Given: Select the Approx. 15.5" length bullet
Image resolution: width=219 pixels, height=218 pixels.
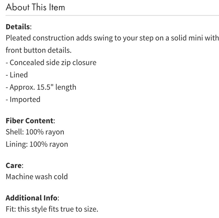Looking at the screenshot, I should 41,87.
